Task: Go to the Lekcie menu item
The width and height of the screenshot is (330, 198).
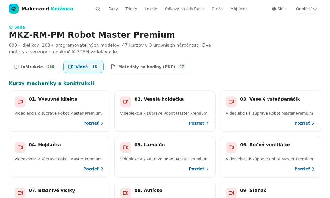Action: (x=151, y=9)
